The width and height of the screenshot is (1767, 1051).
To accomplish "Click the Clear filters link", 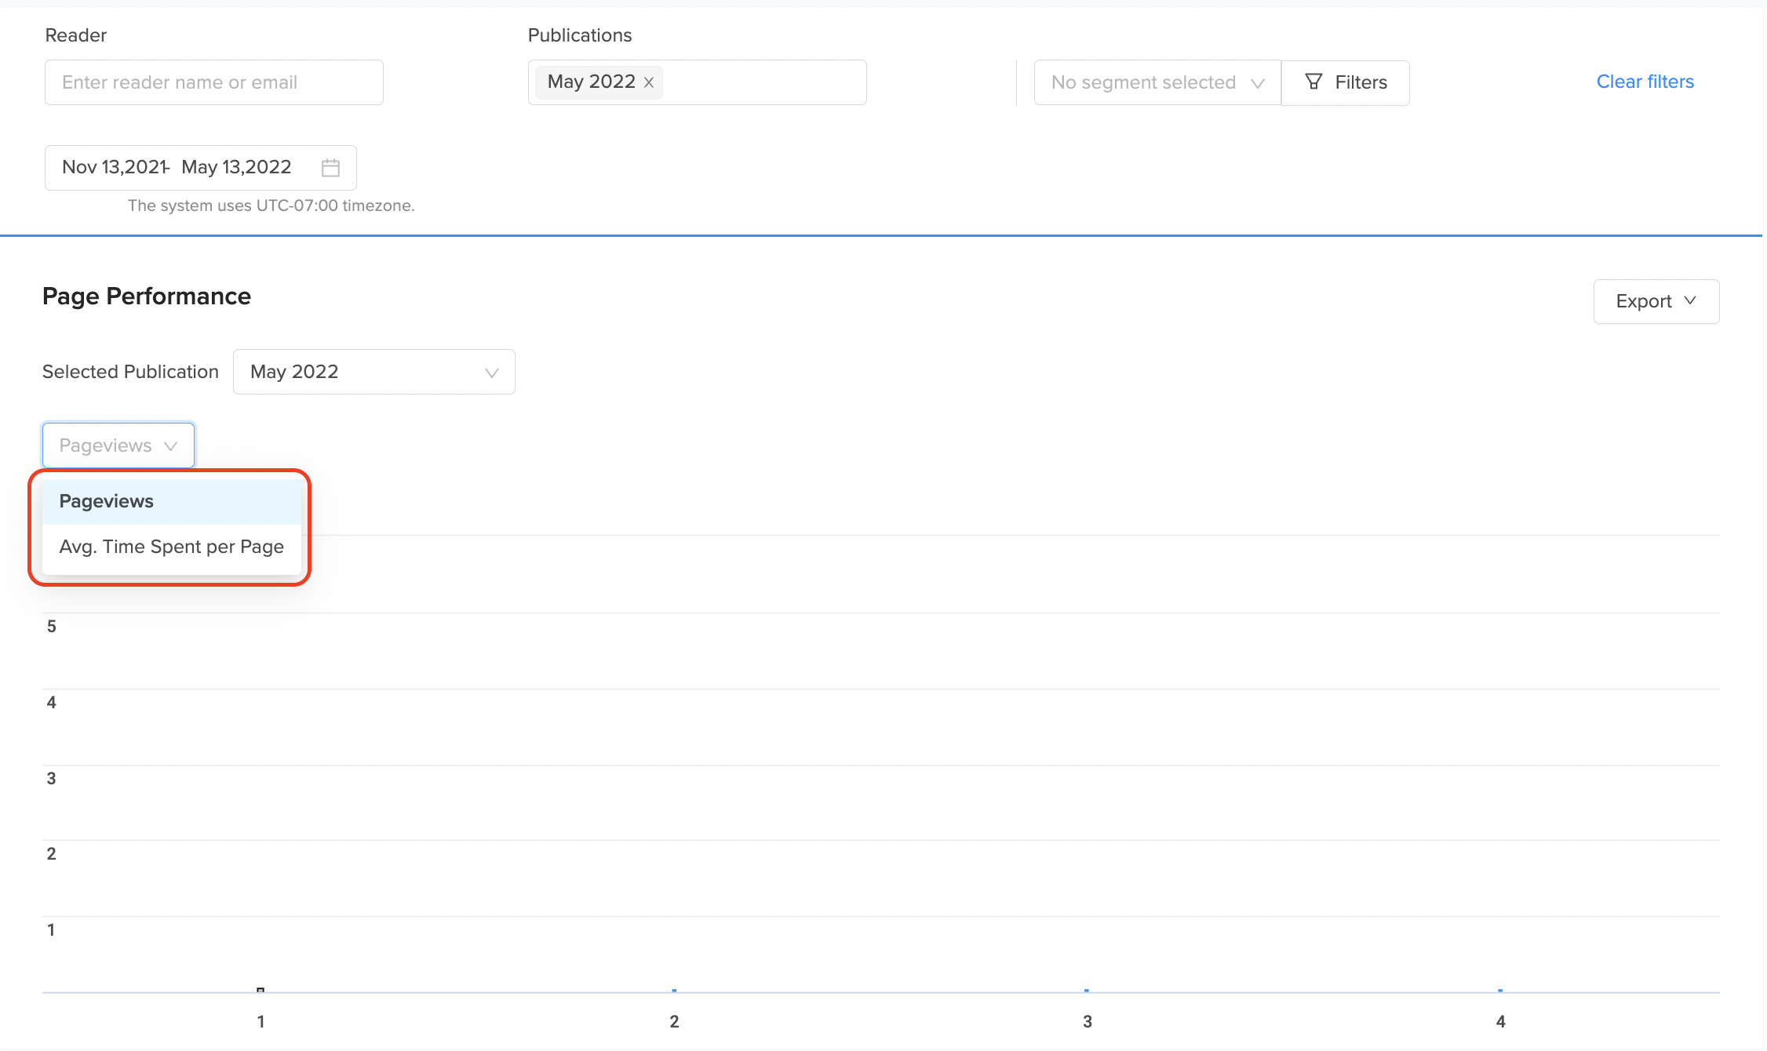I will coord(1645,82).
